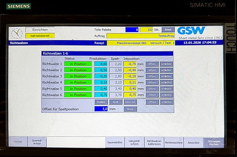This screenshot has height=157, width=237.
Task: Select Spalt value 2,20 of Richtwalze 1
Action: click(x=116, y=64)
